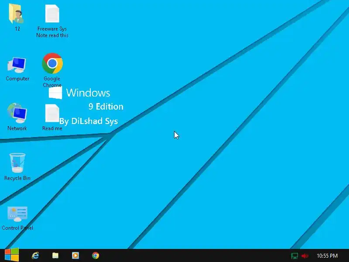
Task: Launch Internet Explorer from taskbar
Action: 35,255
